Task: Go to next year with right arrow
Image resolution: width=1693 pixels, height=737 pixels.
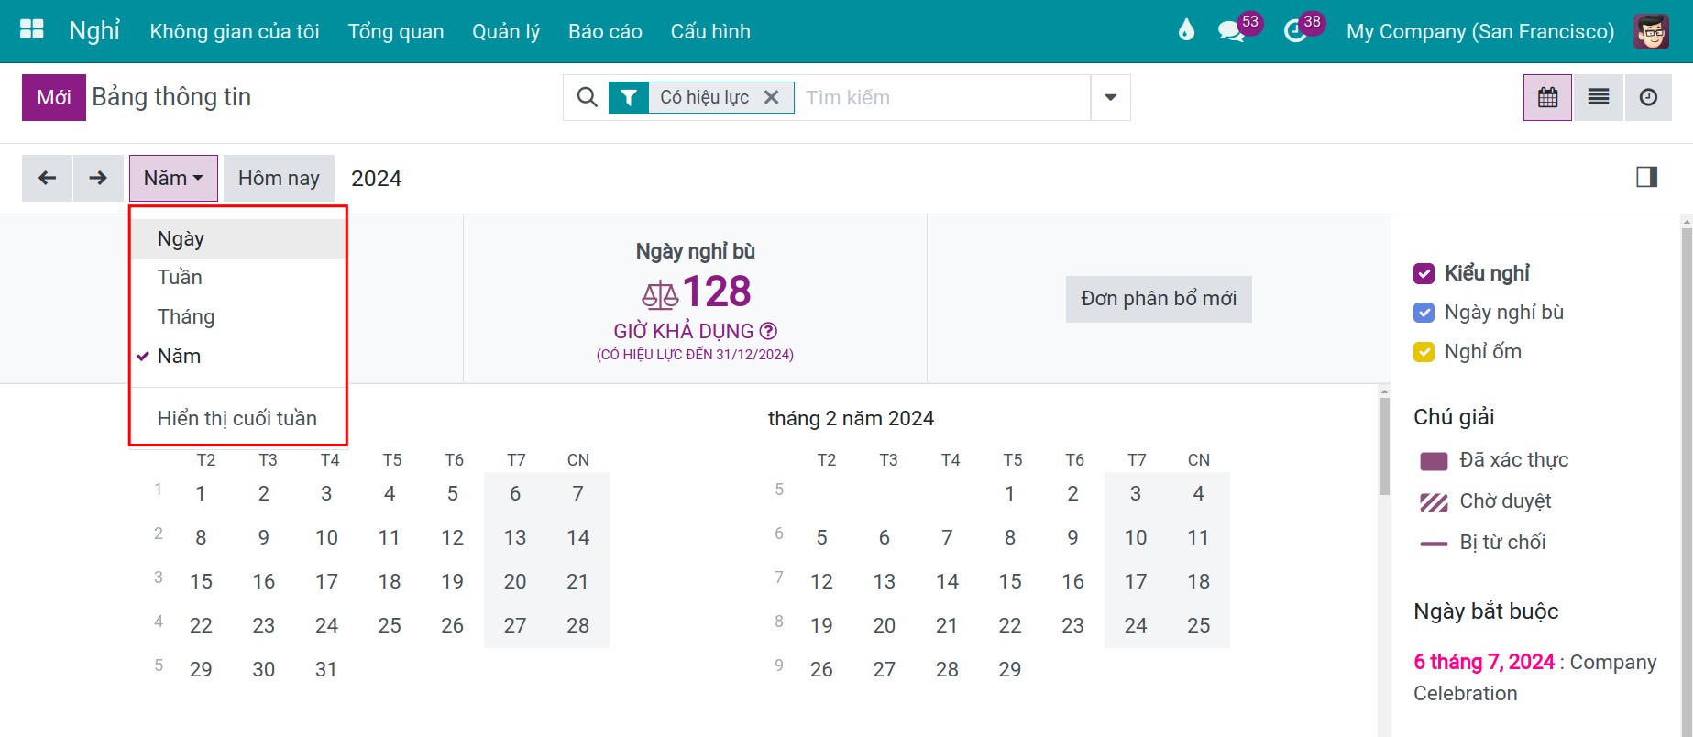Action: tap(98, 178)
